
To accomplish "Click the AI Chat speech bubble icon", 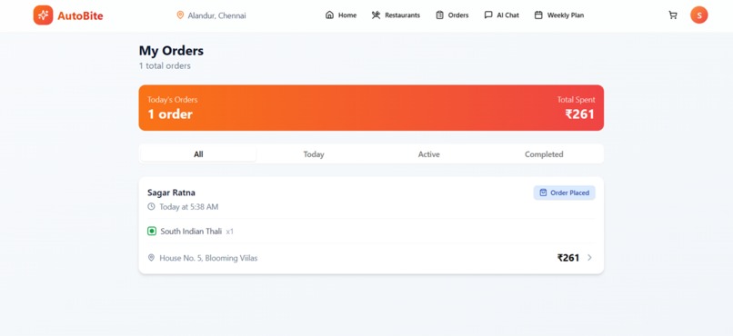I will [x=488, y=15].
